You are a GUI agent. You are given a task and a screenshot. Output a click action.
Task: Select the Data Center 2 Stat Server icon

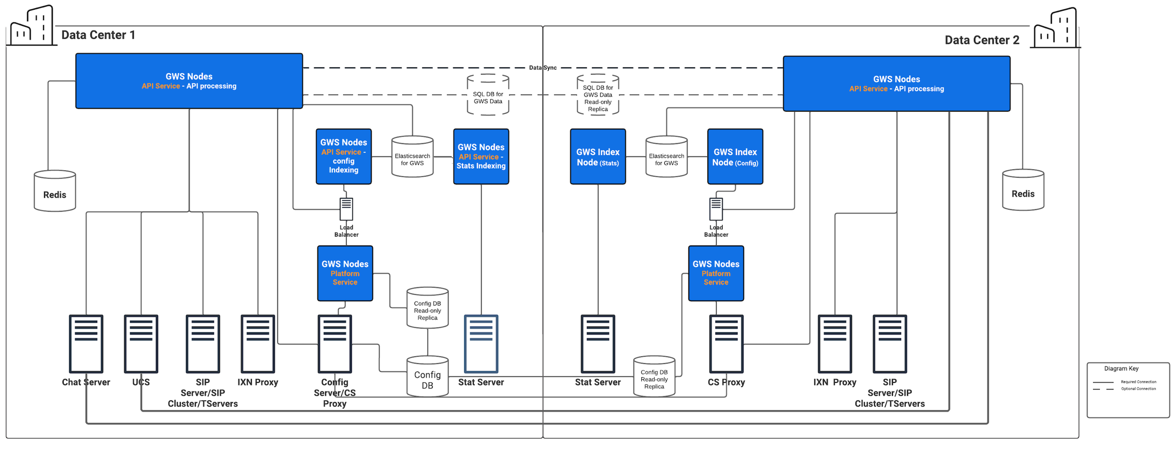[598, 344]
